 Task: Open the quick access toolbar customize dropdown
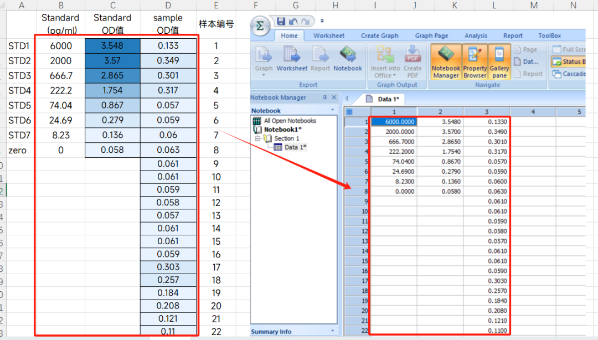[322, 21]
